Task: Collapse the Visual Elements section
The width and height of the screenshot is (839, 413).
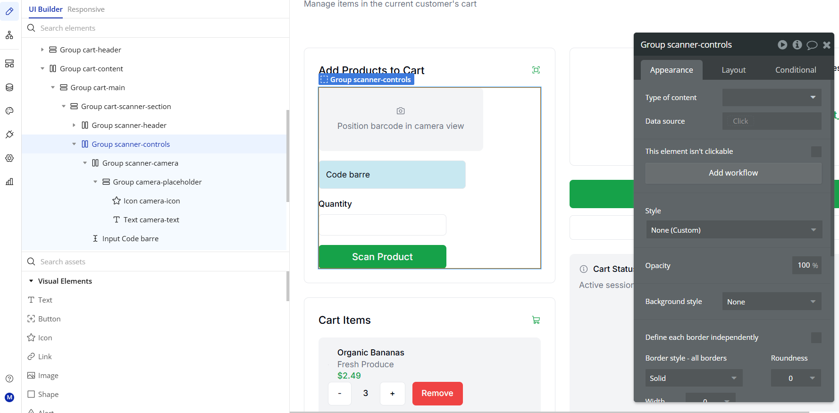Action: [31, 281]
